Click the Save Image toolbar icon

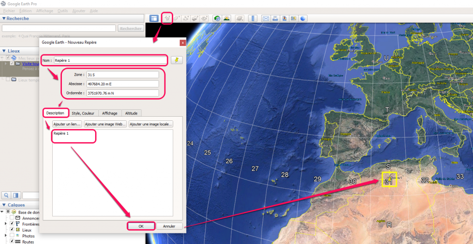[x=284, y=18]
